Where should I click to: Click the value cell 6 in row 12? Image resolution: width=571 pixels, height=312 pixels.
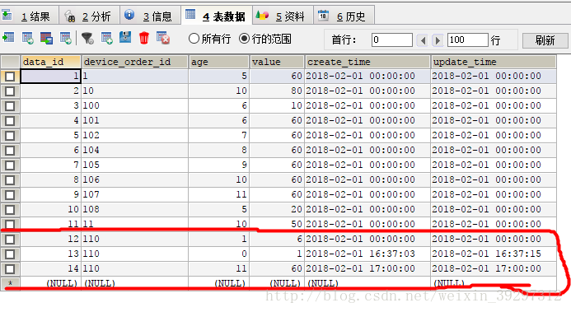tap(277, 239)
